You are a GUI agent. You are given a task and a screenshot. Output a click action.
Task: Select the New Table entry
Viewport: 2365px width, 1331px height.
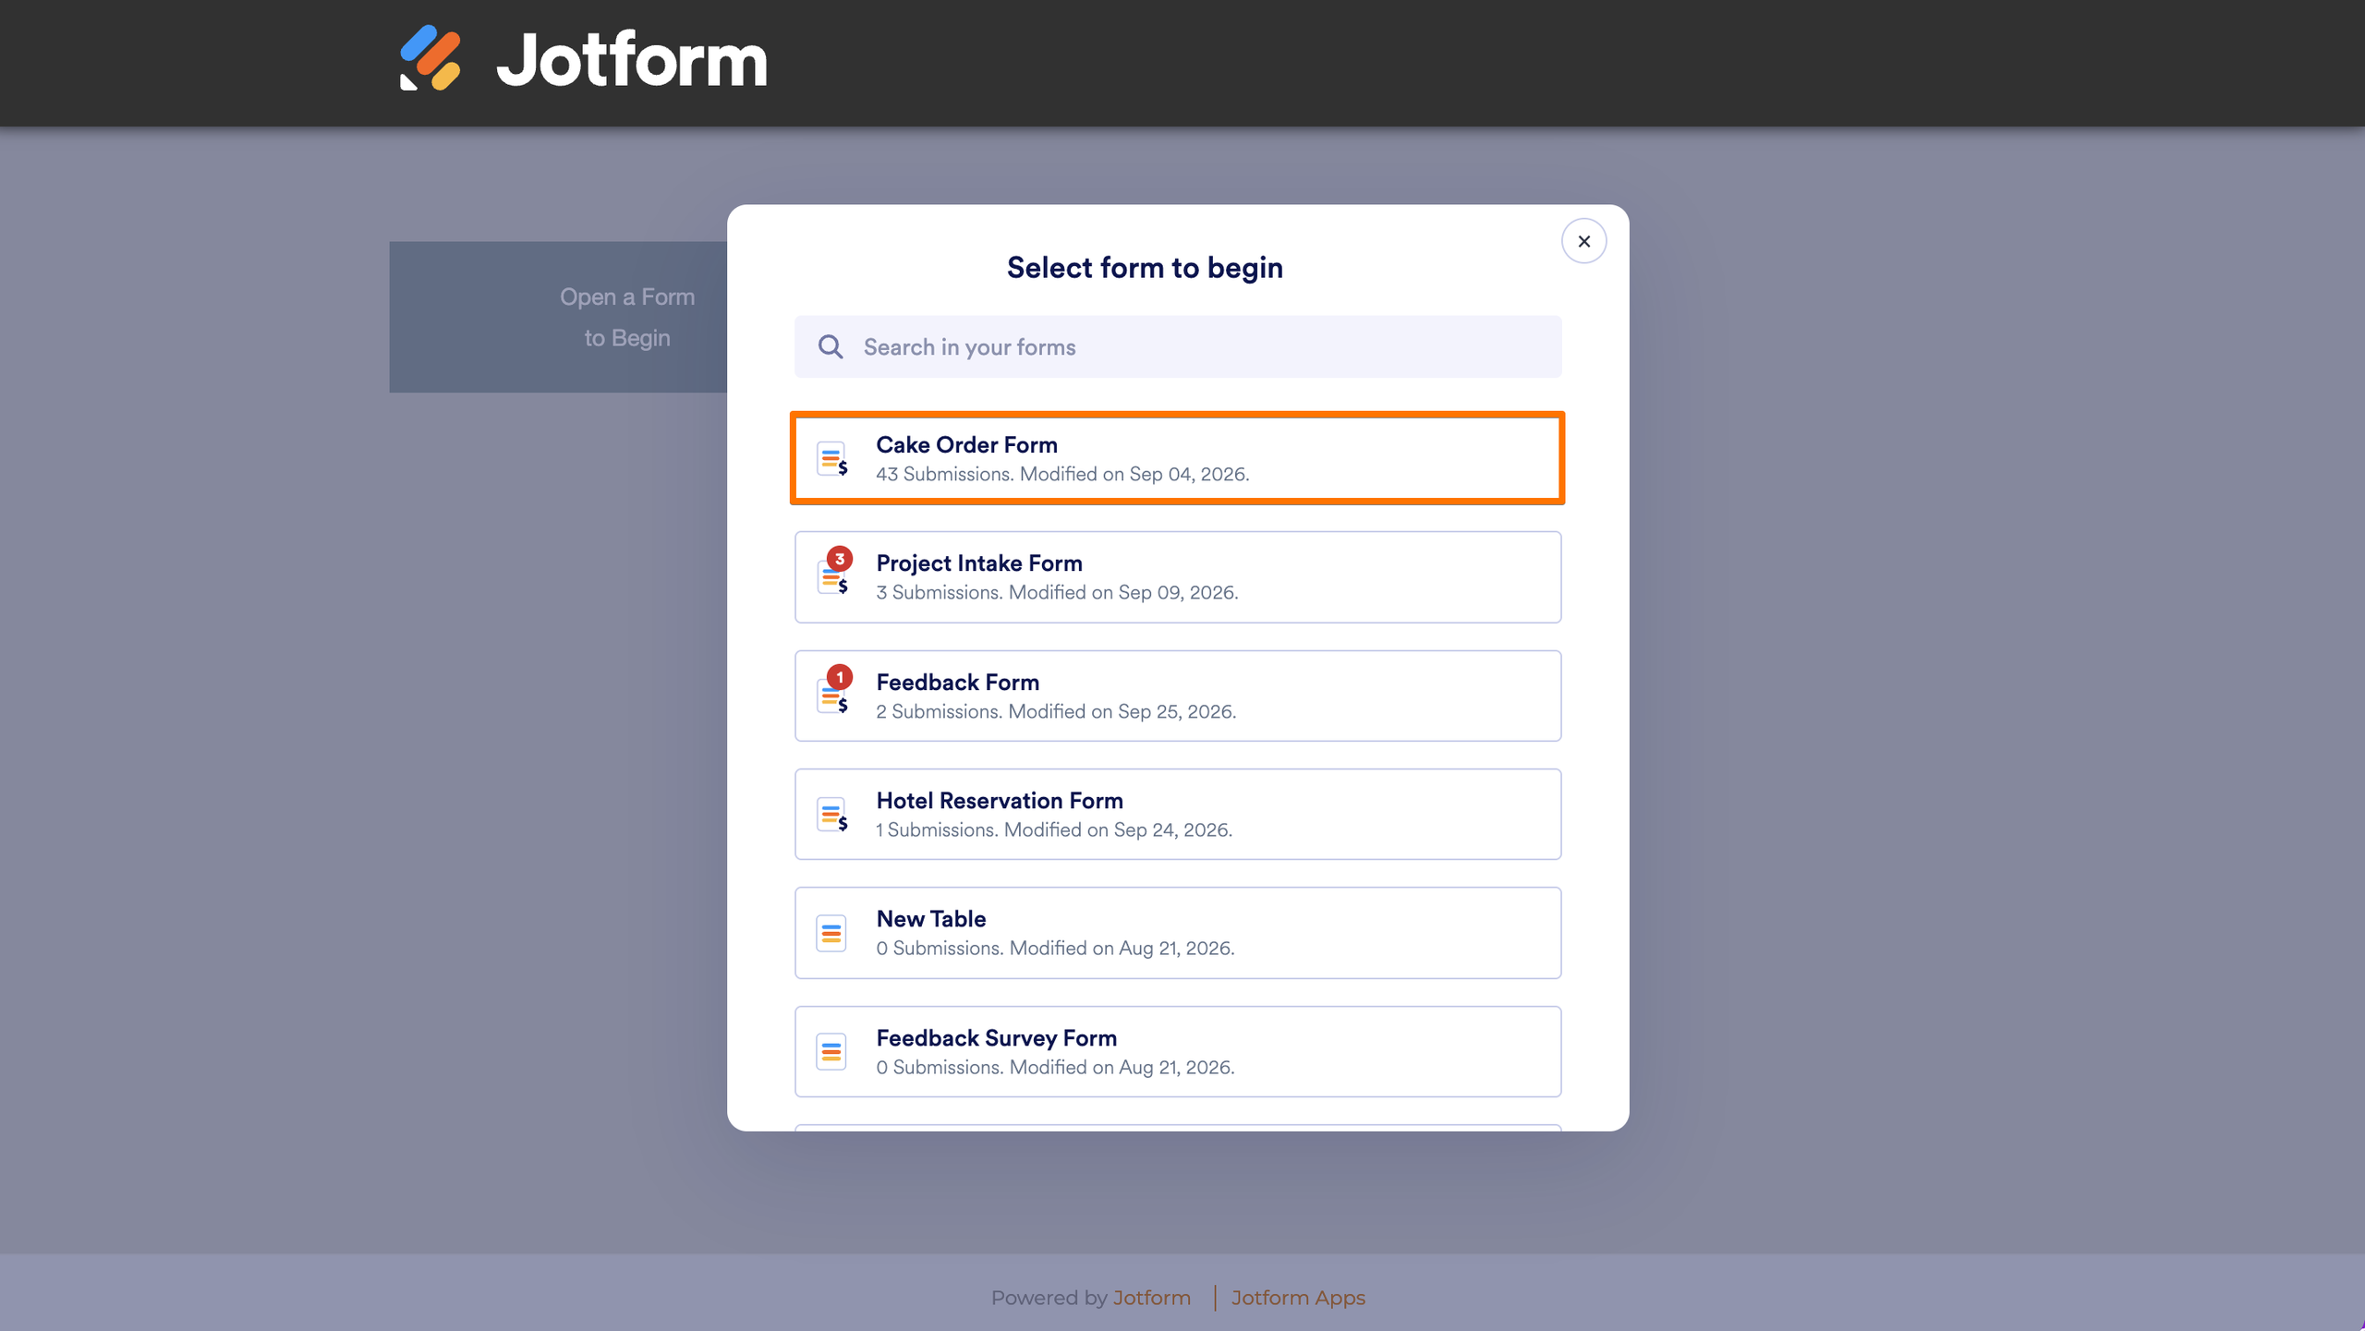click(1178, 933)
